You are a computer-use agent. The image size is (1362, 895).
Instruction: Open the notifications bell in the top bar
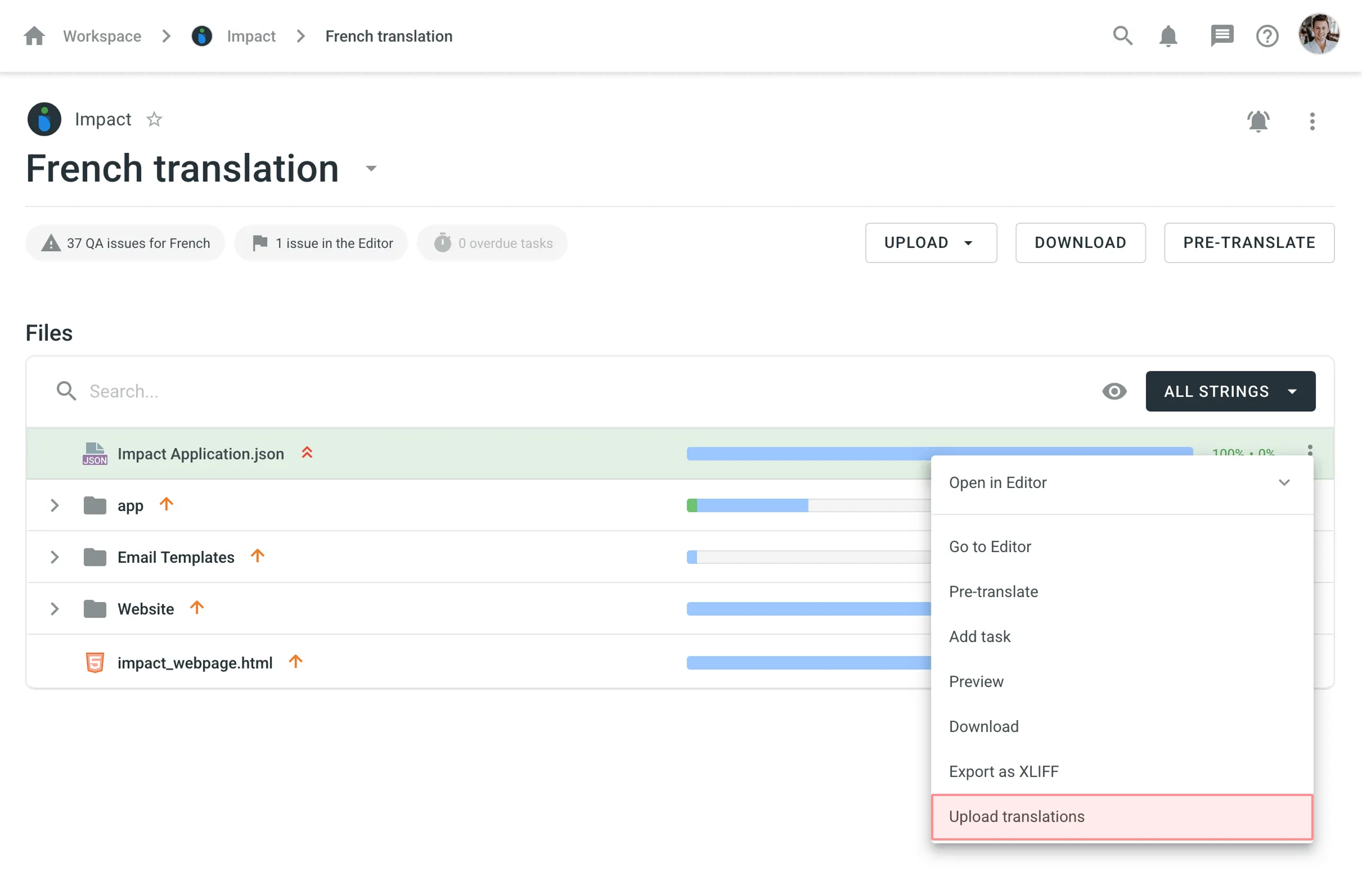(x=1168, y=35)
